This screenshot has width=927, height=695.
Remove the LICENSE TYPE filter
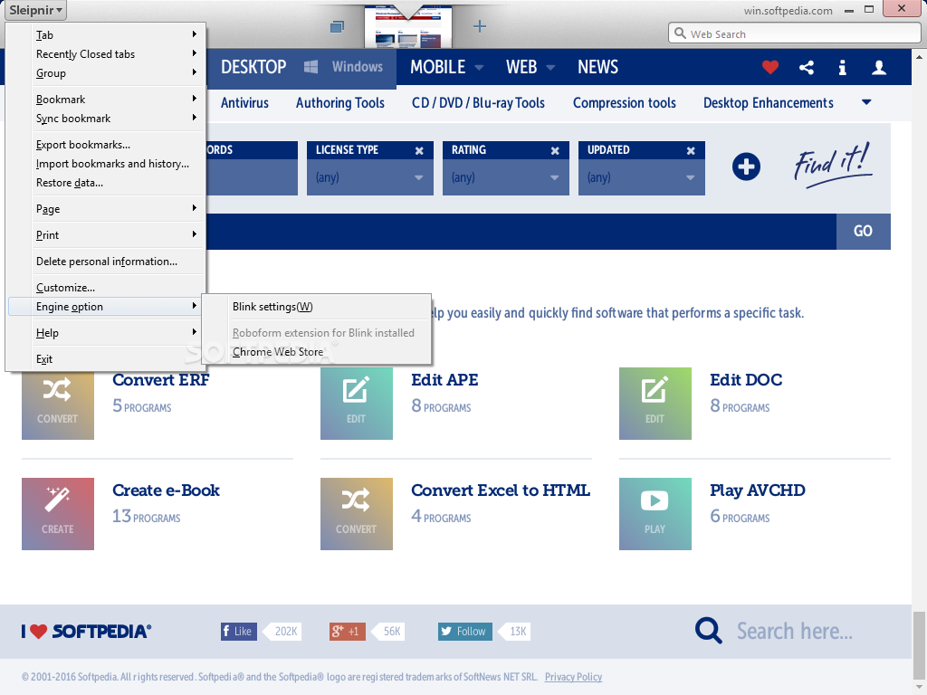pos(419,151)
